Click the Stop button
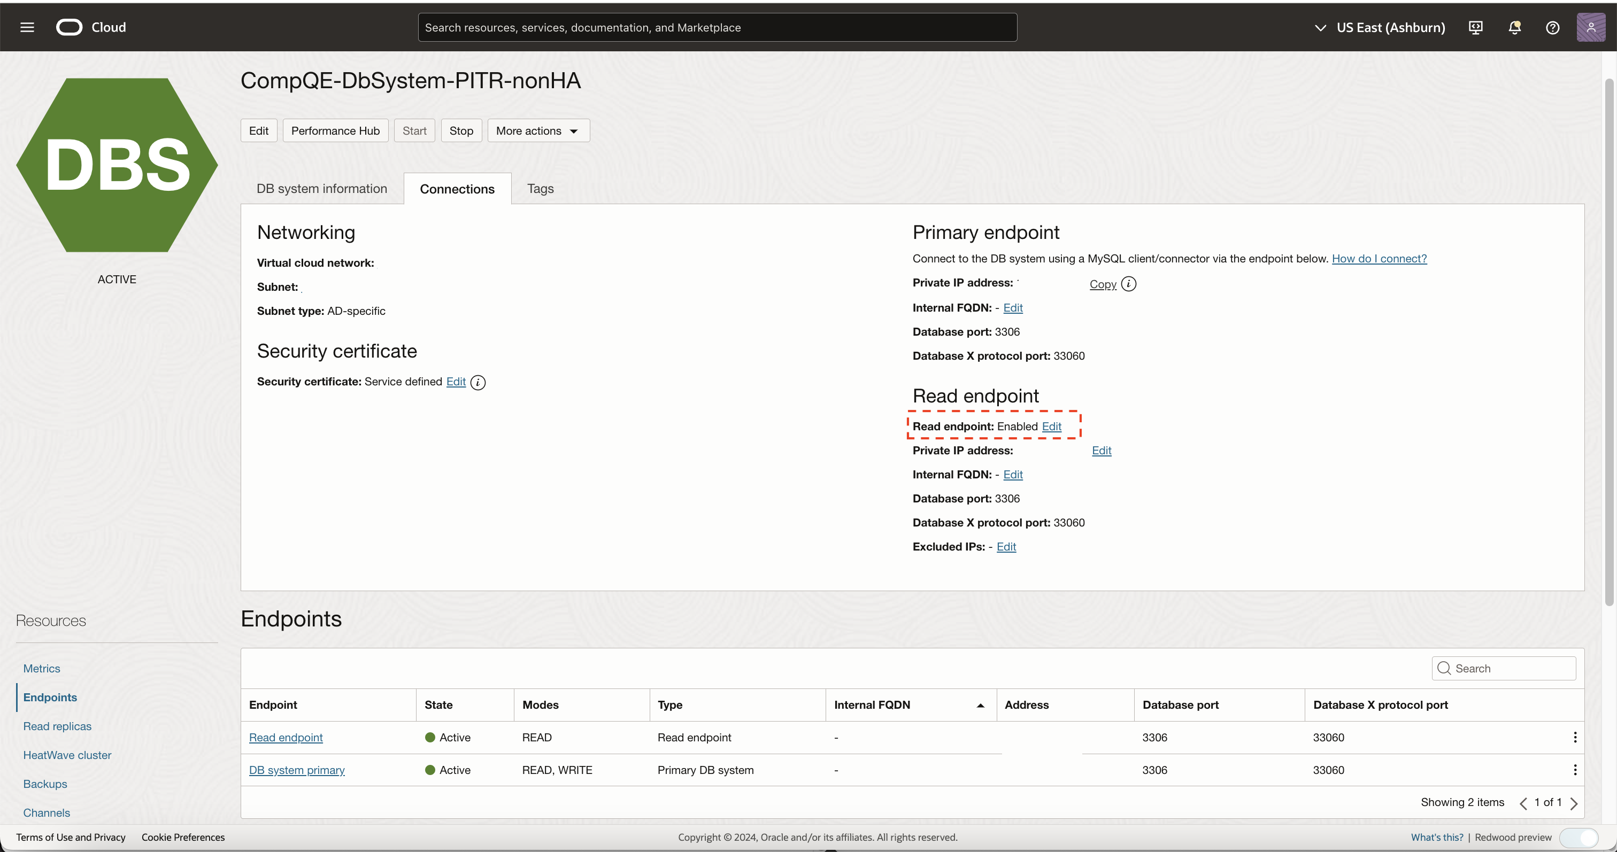The height and width of the screenshot is (852, 1617). point(461,130)
